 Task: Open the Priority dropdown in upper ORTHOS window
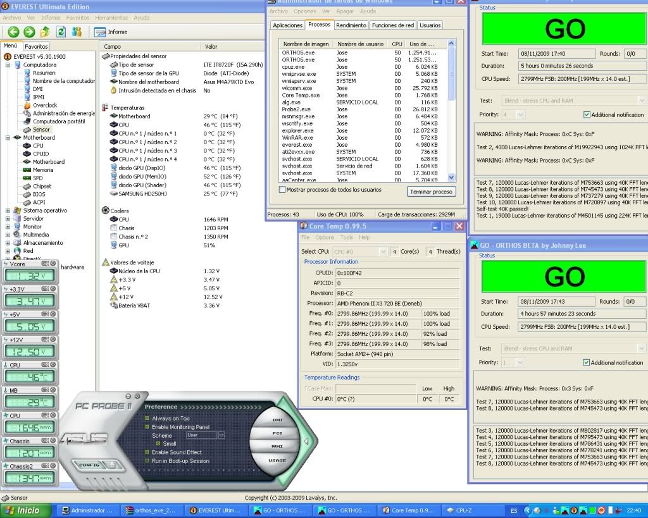pos(520,114)
